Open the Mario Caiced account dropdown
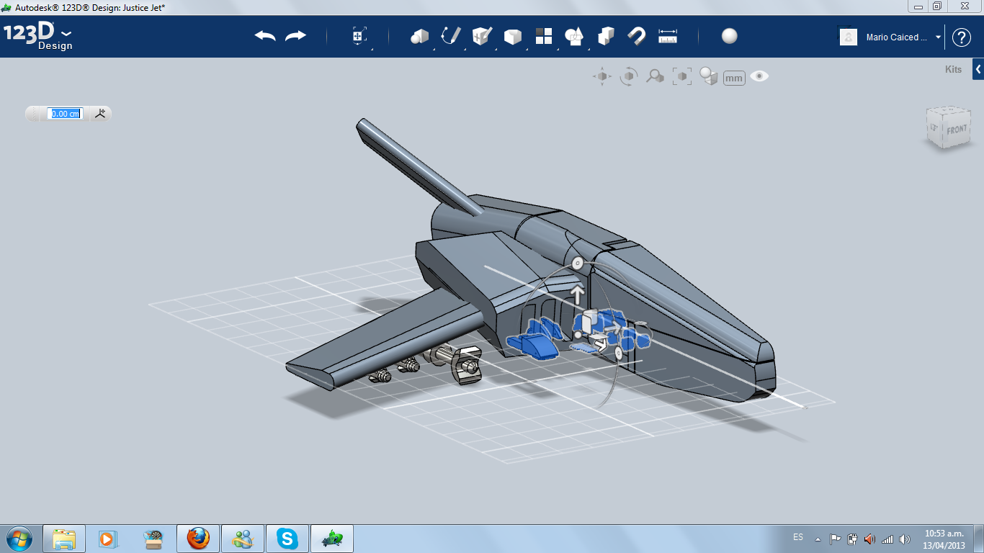 903,37
